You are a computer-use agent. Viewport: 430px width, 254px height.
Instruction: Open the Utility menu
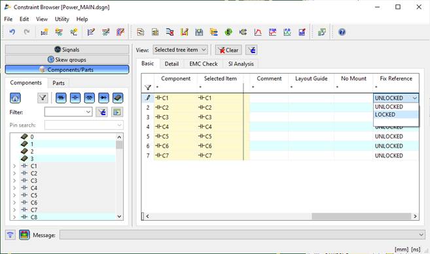[62, 19]
